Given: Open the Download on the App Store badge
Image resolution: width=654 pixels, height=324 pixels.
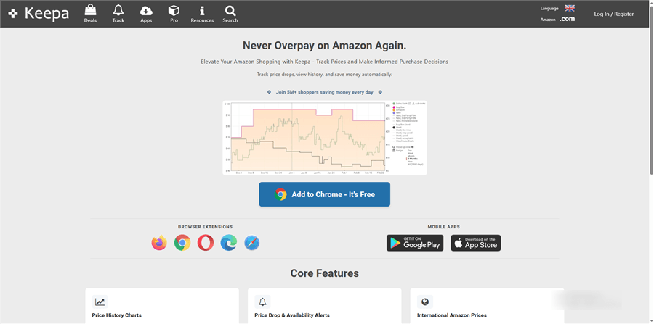Looking at the screenshot, I should (476, 243).
